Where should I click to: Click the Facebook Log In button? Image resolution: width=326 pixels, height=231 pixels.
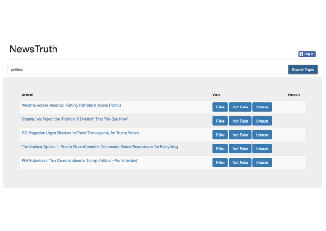[x=307, y=54]
